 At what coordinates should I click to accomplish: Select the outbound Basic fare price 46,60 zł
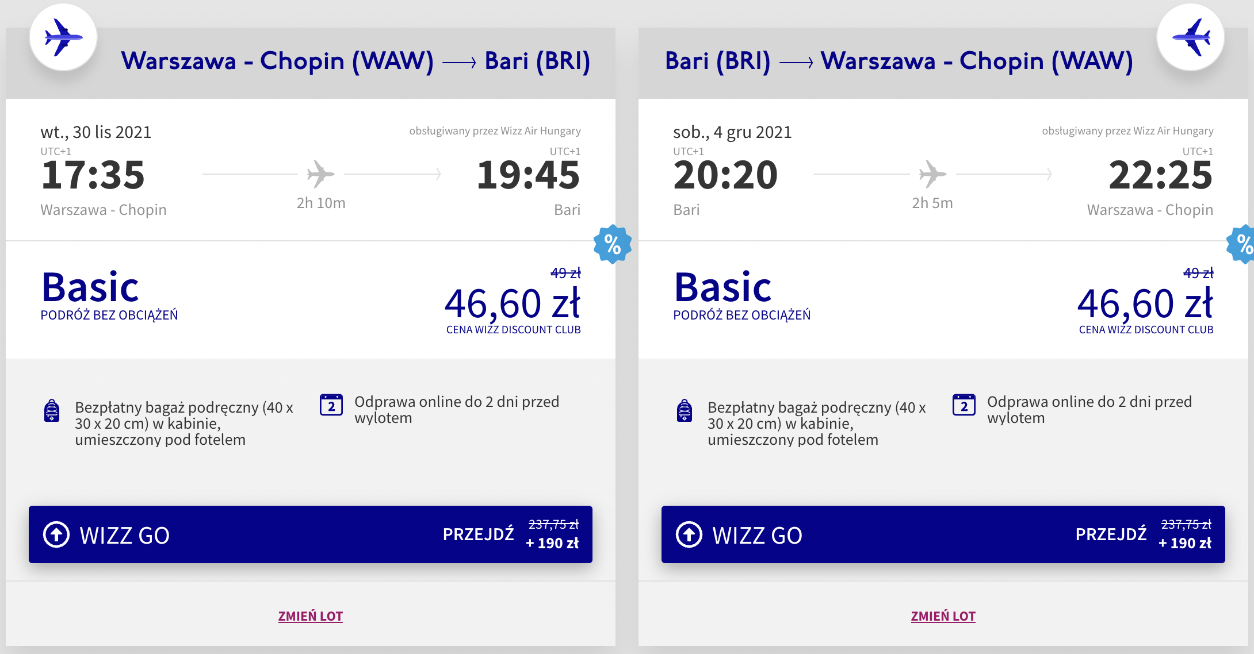tap(512, 303)
